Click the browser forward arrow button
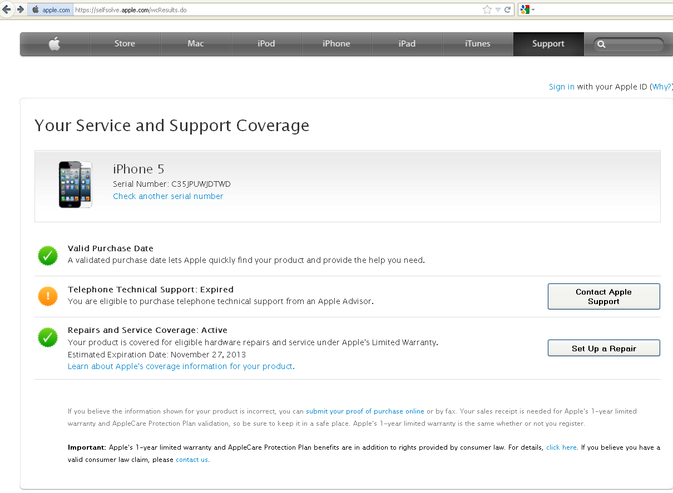The height and width of the screenshot is (493, 673). [x=20, y=9]
